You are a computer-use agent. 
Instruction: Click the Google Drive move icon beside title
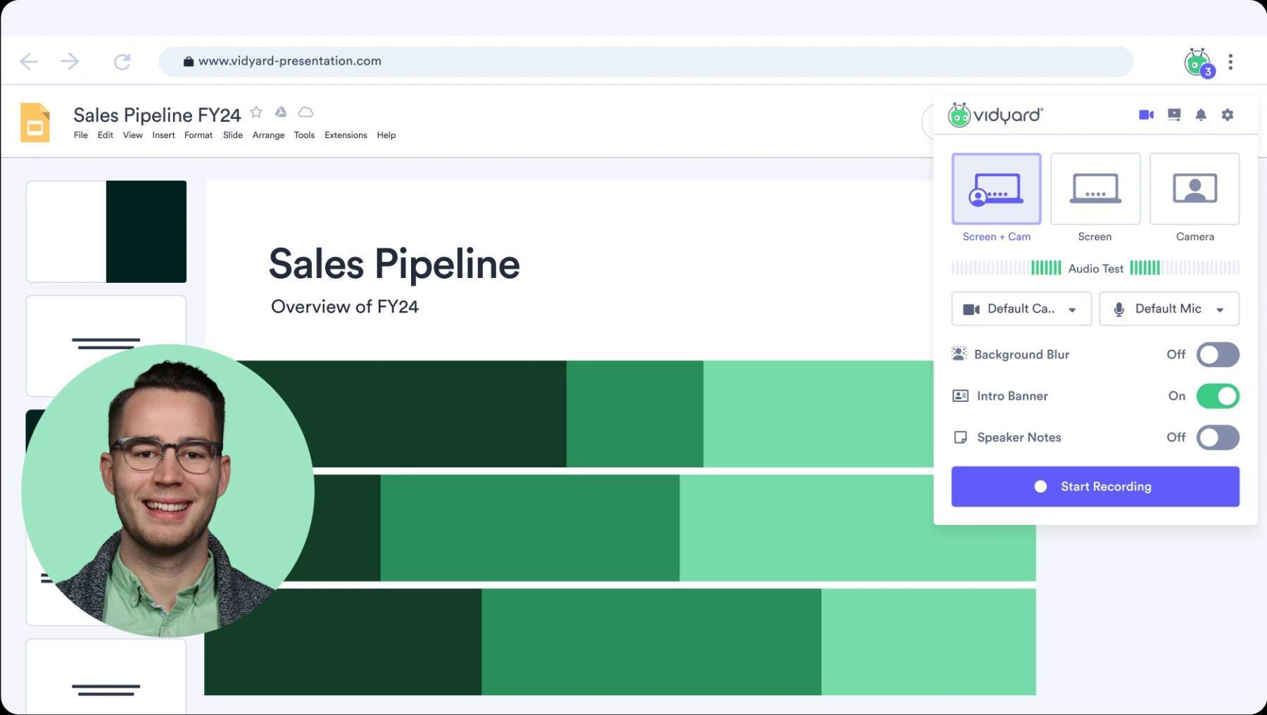[281, 113]
